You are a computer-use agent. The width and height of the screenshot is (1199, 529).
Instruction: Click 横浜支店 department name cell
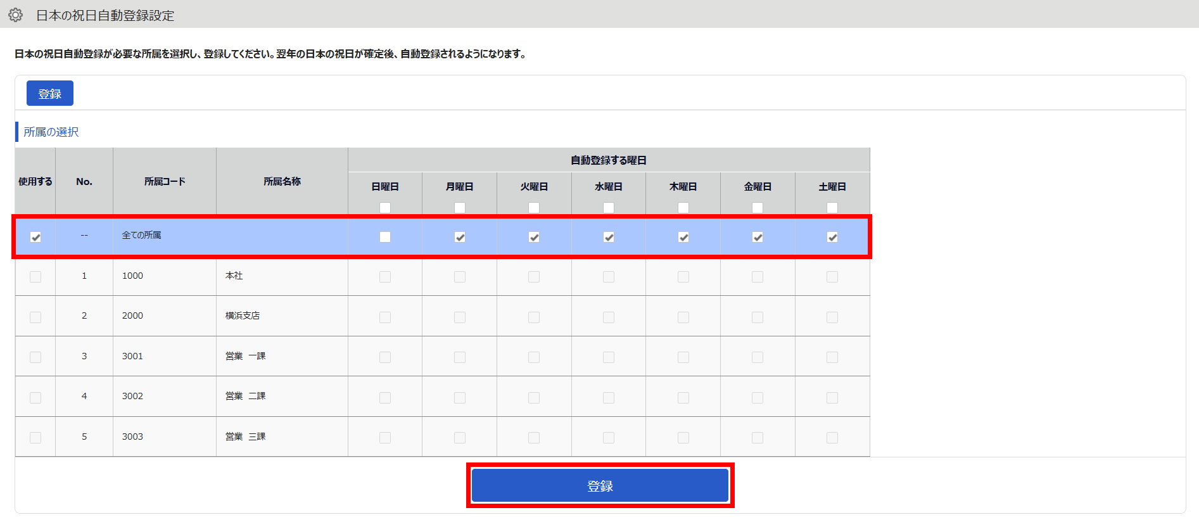(x=282, y=315)
